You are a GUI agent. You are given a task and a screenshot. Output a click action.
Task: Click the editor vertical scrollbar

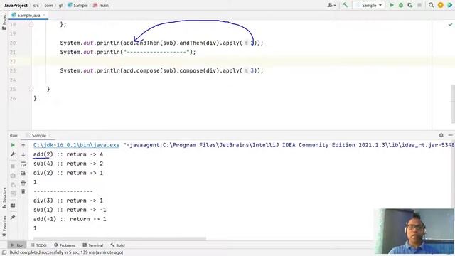(453, 104)
